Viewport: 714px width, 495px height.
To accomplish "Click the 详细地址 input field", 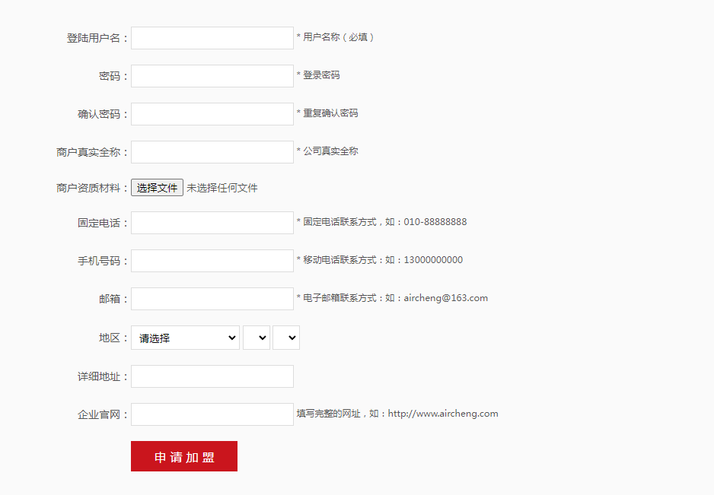I will click(212, 376).
